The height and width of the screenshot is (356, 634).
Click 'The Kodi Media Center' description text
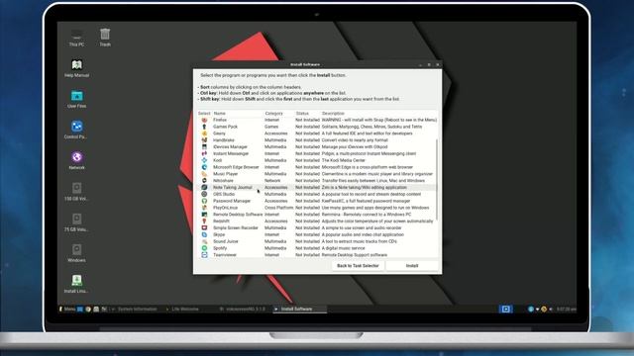click(x=344, y=160)
